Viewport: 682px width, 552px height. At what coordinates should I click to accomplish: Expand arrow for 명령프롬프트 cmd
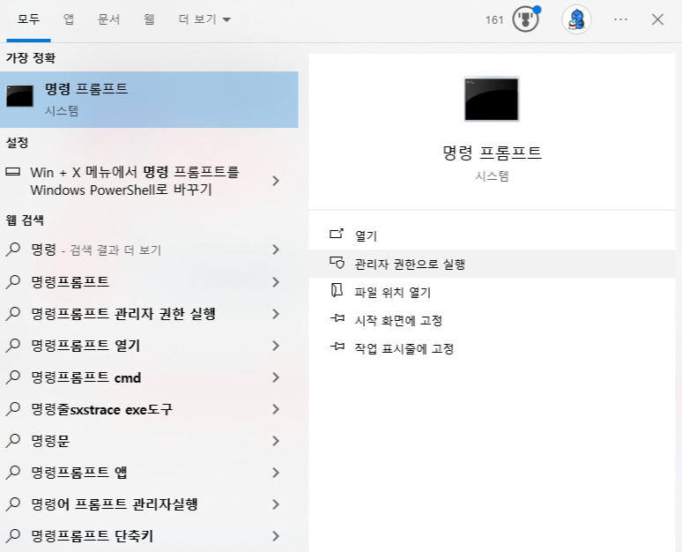pyautogui.click(x=276, y=377)
